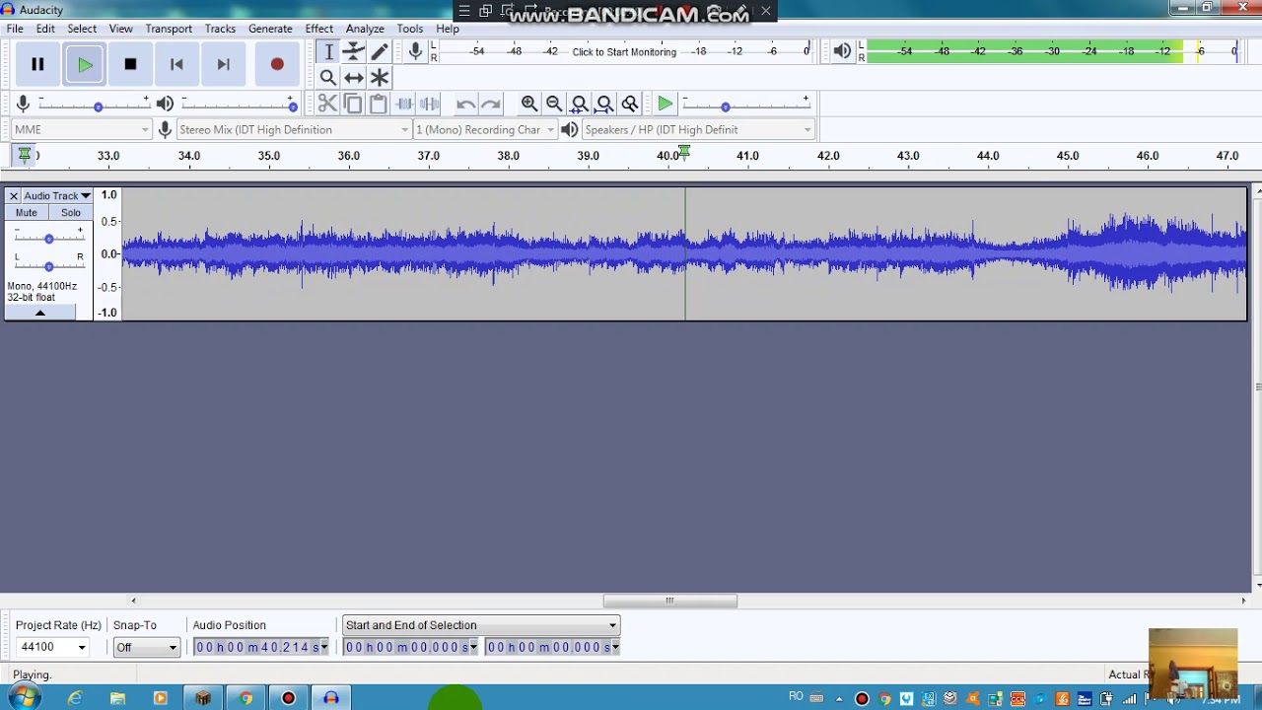Select the Time Shift tool
This screenshot has height=710, width=1262.
coord(354,78)
